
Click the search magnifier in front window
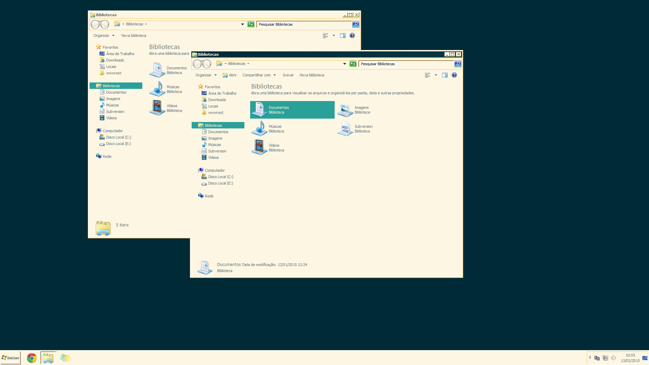coord(458,64)
